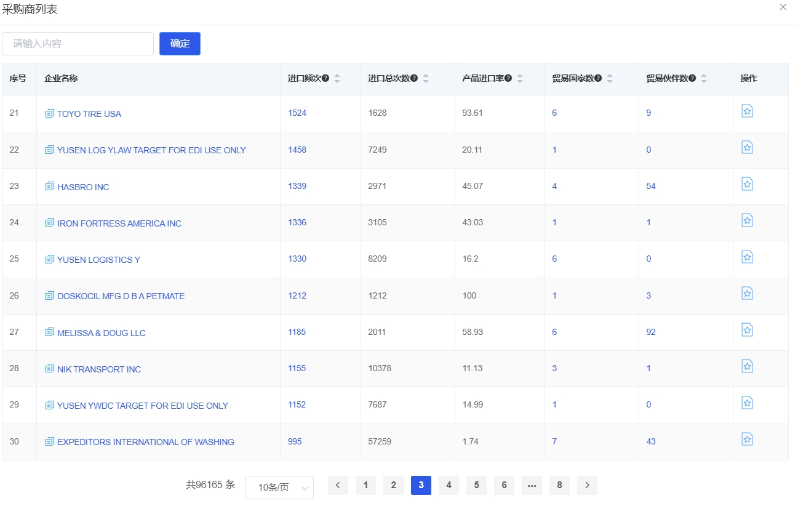Click document icon beside NIK TRANSPORT INC
This screenshot has height=506, width=798.
tap(49, 369)
